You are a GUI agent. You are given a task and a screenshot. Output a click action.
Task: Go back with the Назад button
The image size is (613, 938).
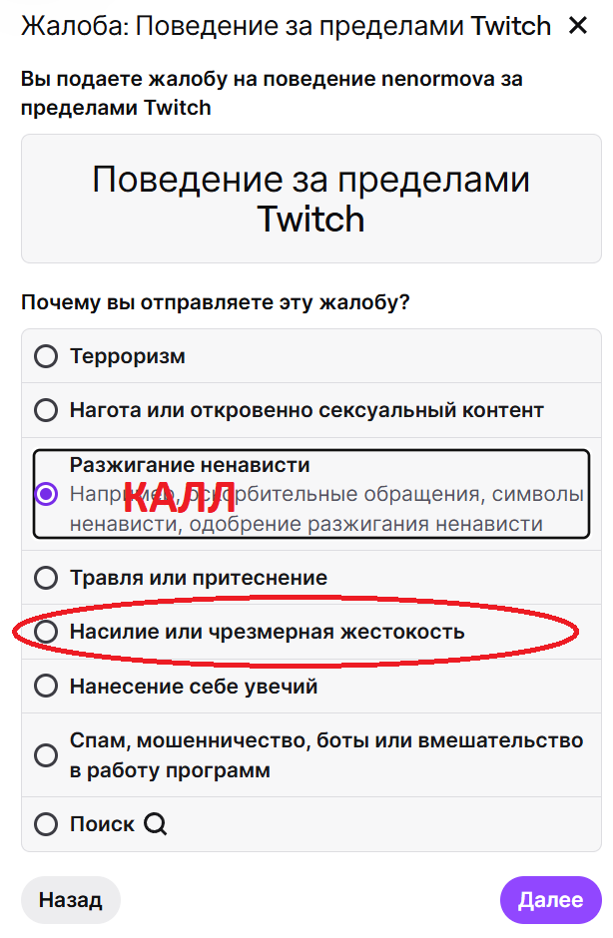tap(70, 900)
